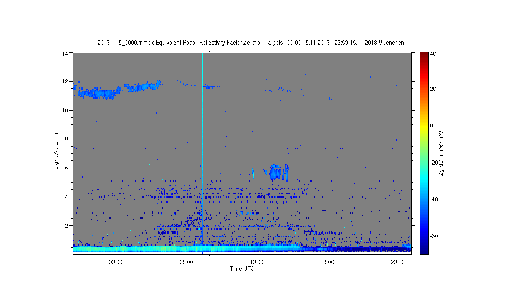Image resolution: width=510 pixels, height=306 pixels.
Task: Select the "-60" colorbar tick label
Action: [434, 236]
